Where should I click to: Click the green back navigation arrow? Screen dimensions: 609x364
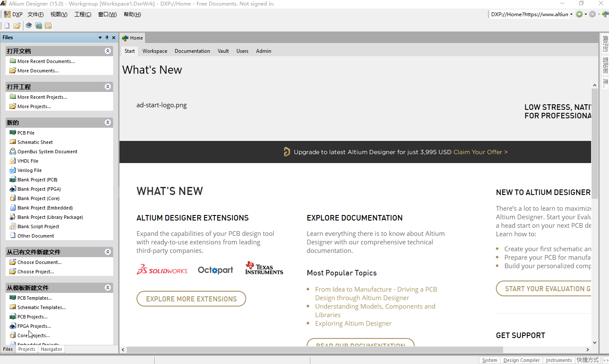coord(579,14)
